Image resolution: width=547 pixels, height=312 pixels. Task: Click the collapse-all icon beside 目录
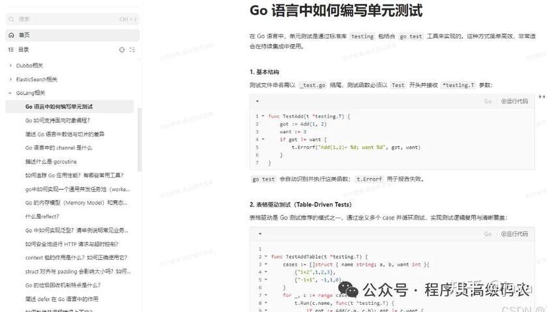132,50
